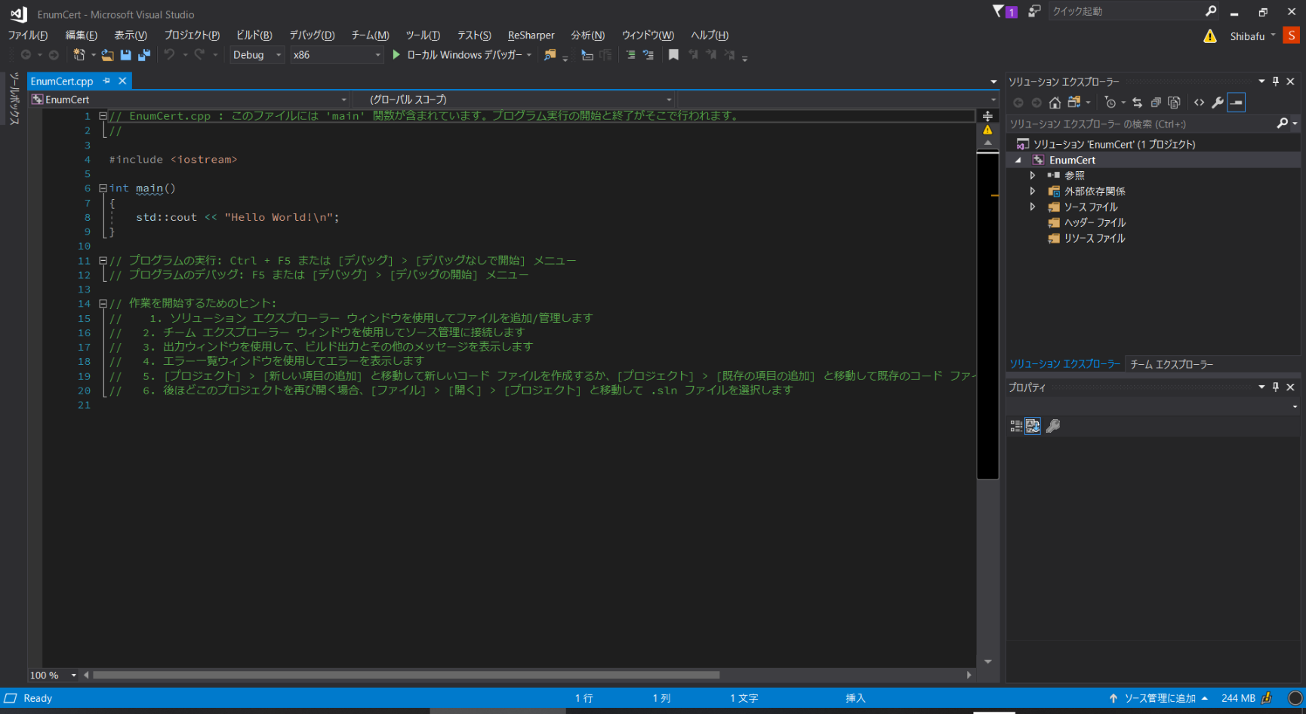This screenshot has width=1306, height=714.
Task: Click the editor horizontal scrollbar thumb
Action: tap(405, 675)
